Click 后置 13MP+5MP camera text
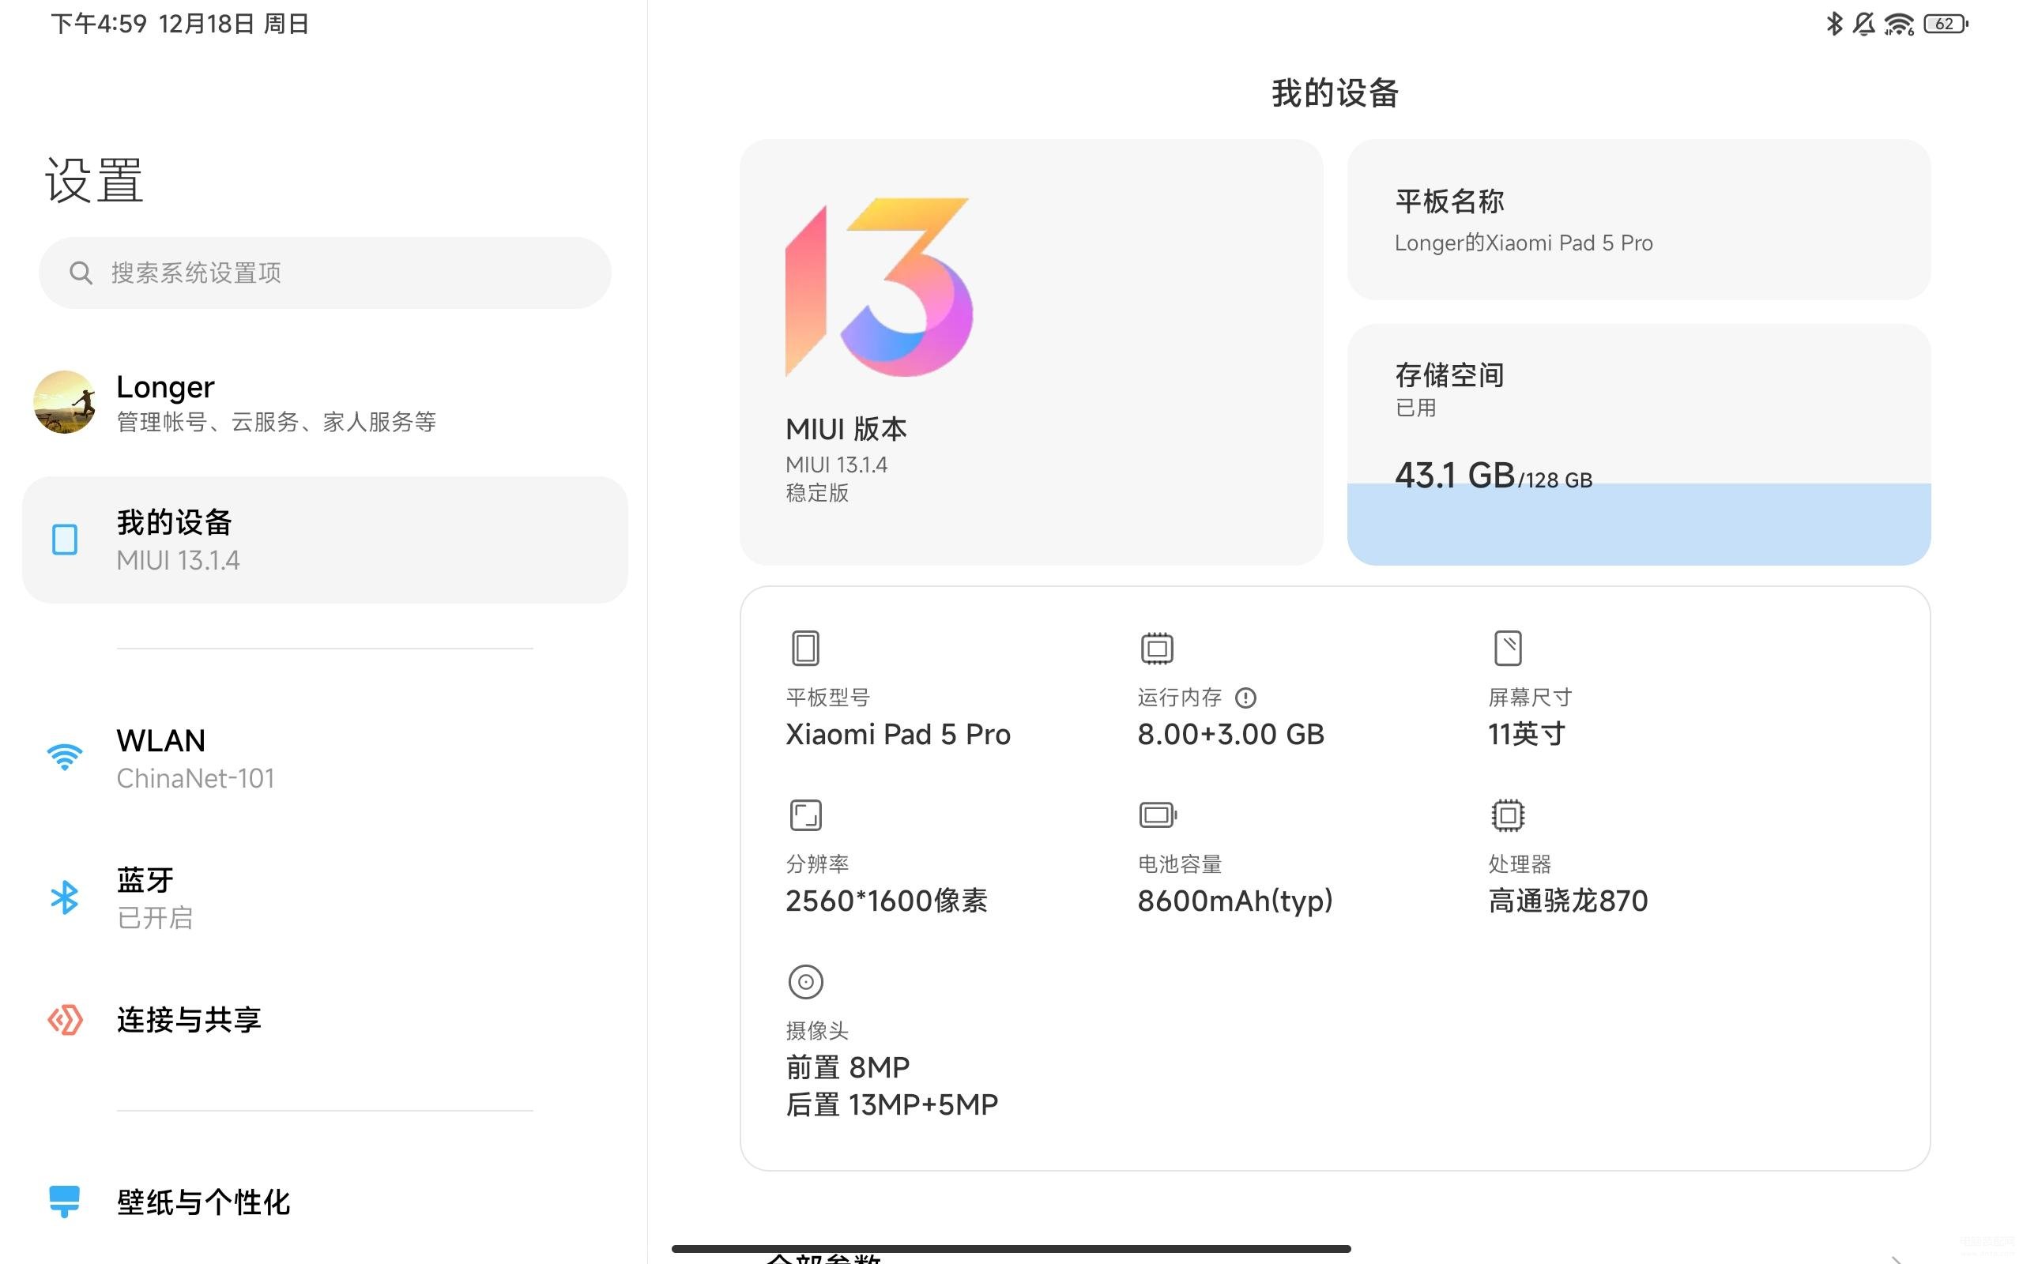Image resolution: width=2023 pixels, height=1264 pixels. click(892, 1104)
